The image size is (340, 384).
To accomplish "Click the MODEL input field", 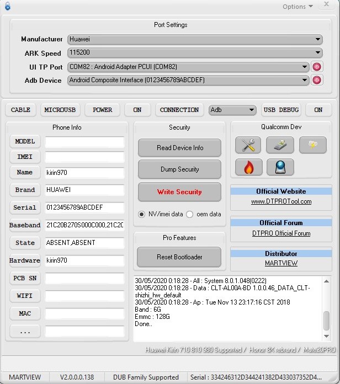I will pos(84,142).
